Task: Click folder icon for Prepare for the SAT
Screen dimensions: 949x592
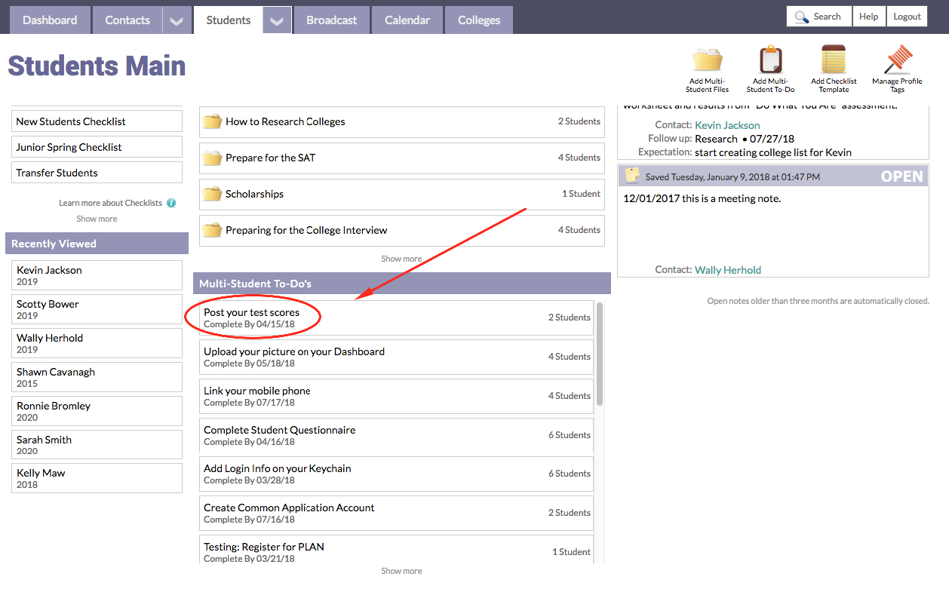Action: [x=213, y=158]
